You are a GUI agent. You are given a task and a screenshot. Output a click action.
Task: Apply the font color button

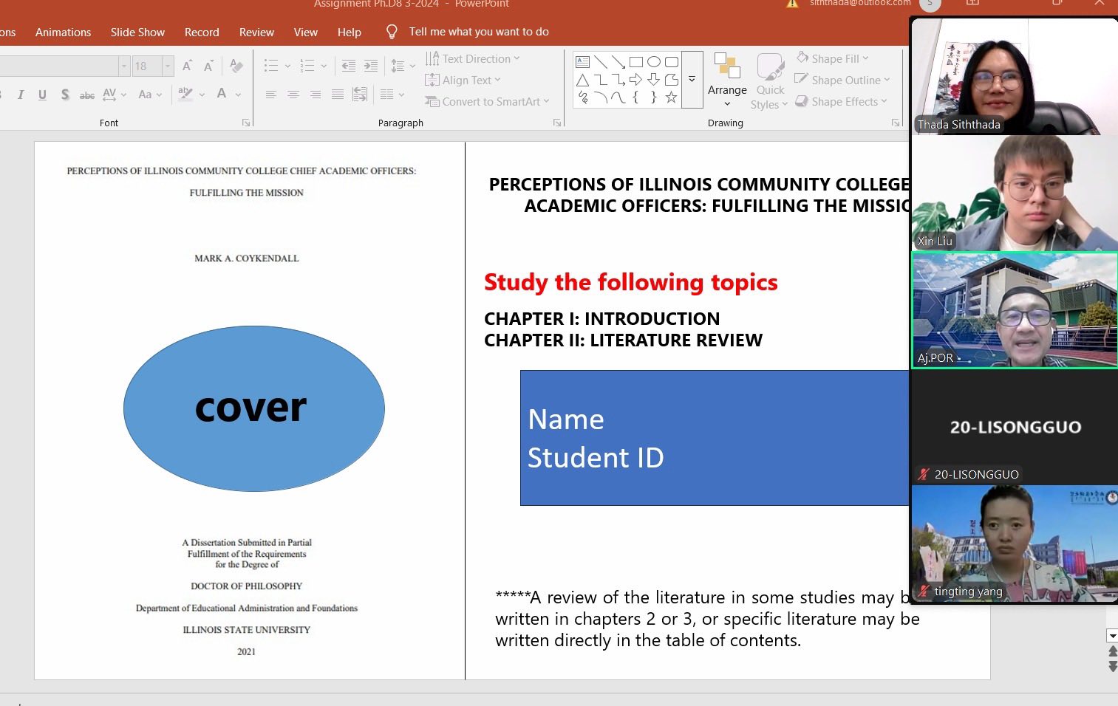(x=222, y=94)
